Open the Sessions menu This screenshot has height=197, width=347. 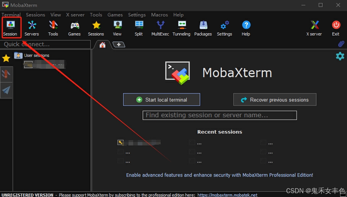pyautogui.click(x=36, y=15)
